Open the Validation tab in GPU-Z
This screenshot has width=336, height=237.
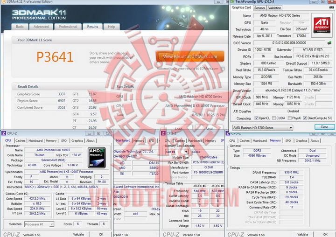pyautogui.click(x=274, y=8)
